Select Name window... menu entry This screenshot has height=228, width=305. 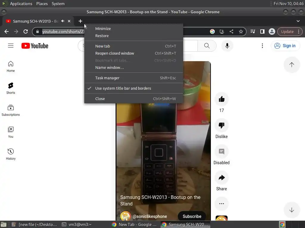click(134, 67)
